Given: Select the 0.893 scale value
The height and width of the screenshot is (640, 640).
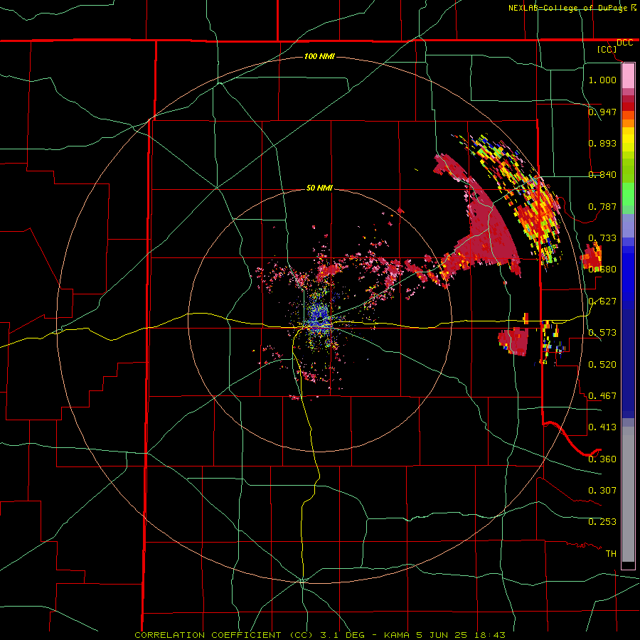Looking at the screenshot, I should (x=602, y=143).
